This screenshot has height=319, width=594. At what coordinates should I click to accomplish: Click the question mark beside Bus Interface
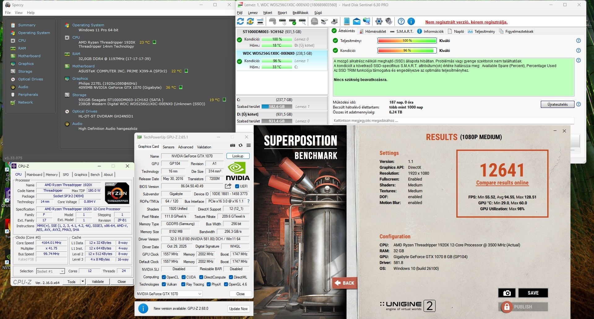pos(248,201)
